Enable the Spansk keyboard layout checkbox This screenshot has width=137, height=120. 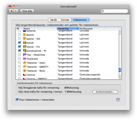point(19,35)
